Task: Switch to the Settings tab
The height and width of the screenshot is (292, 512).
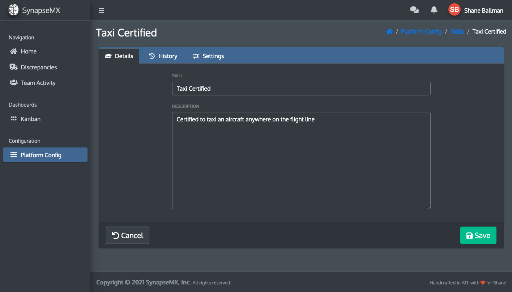Action: click(208, 56)
